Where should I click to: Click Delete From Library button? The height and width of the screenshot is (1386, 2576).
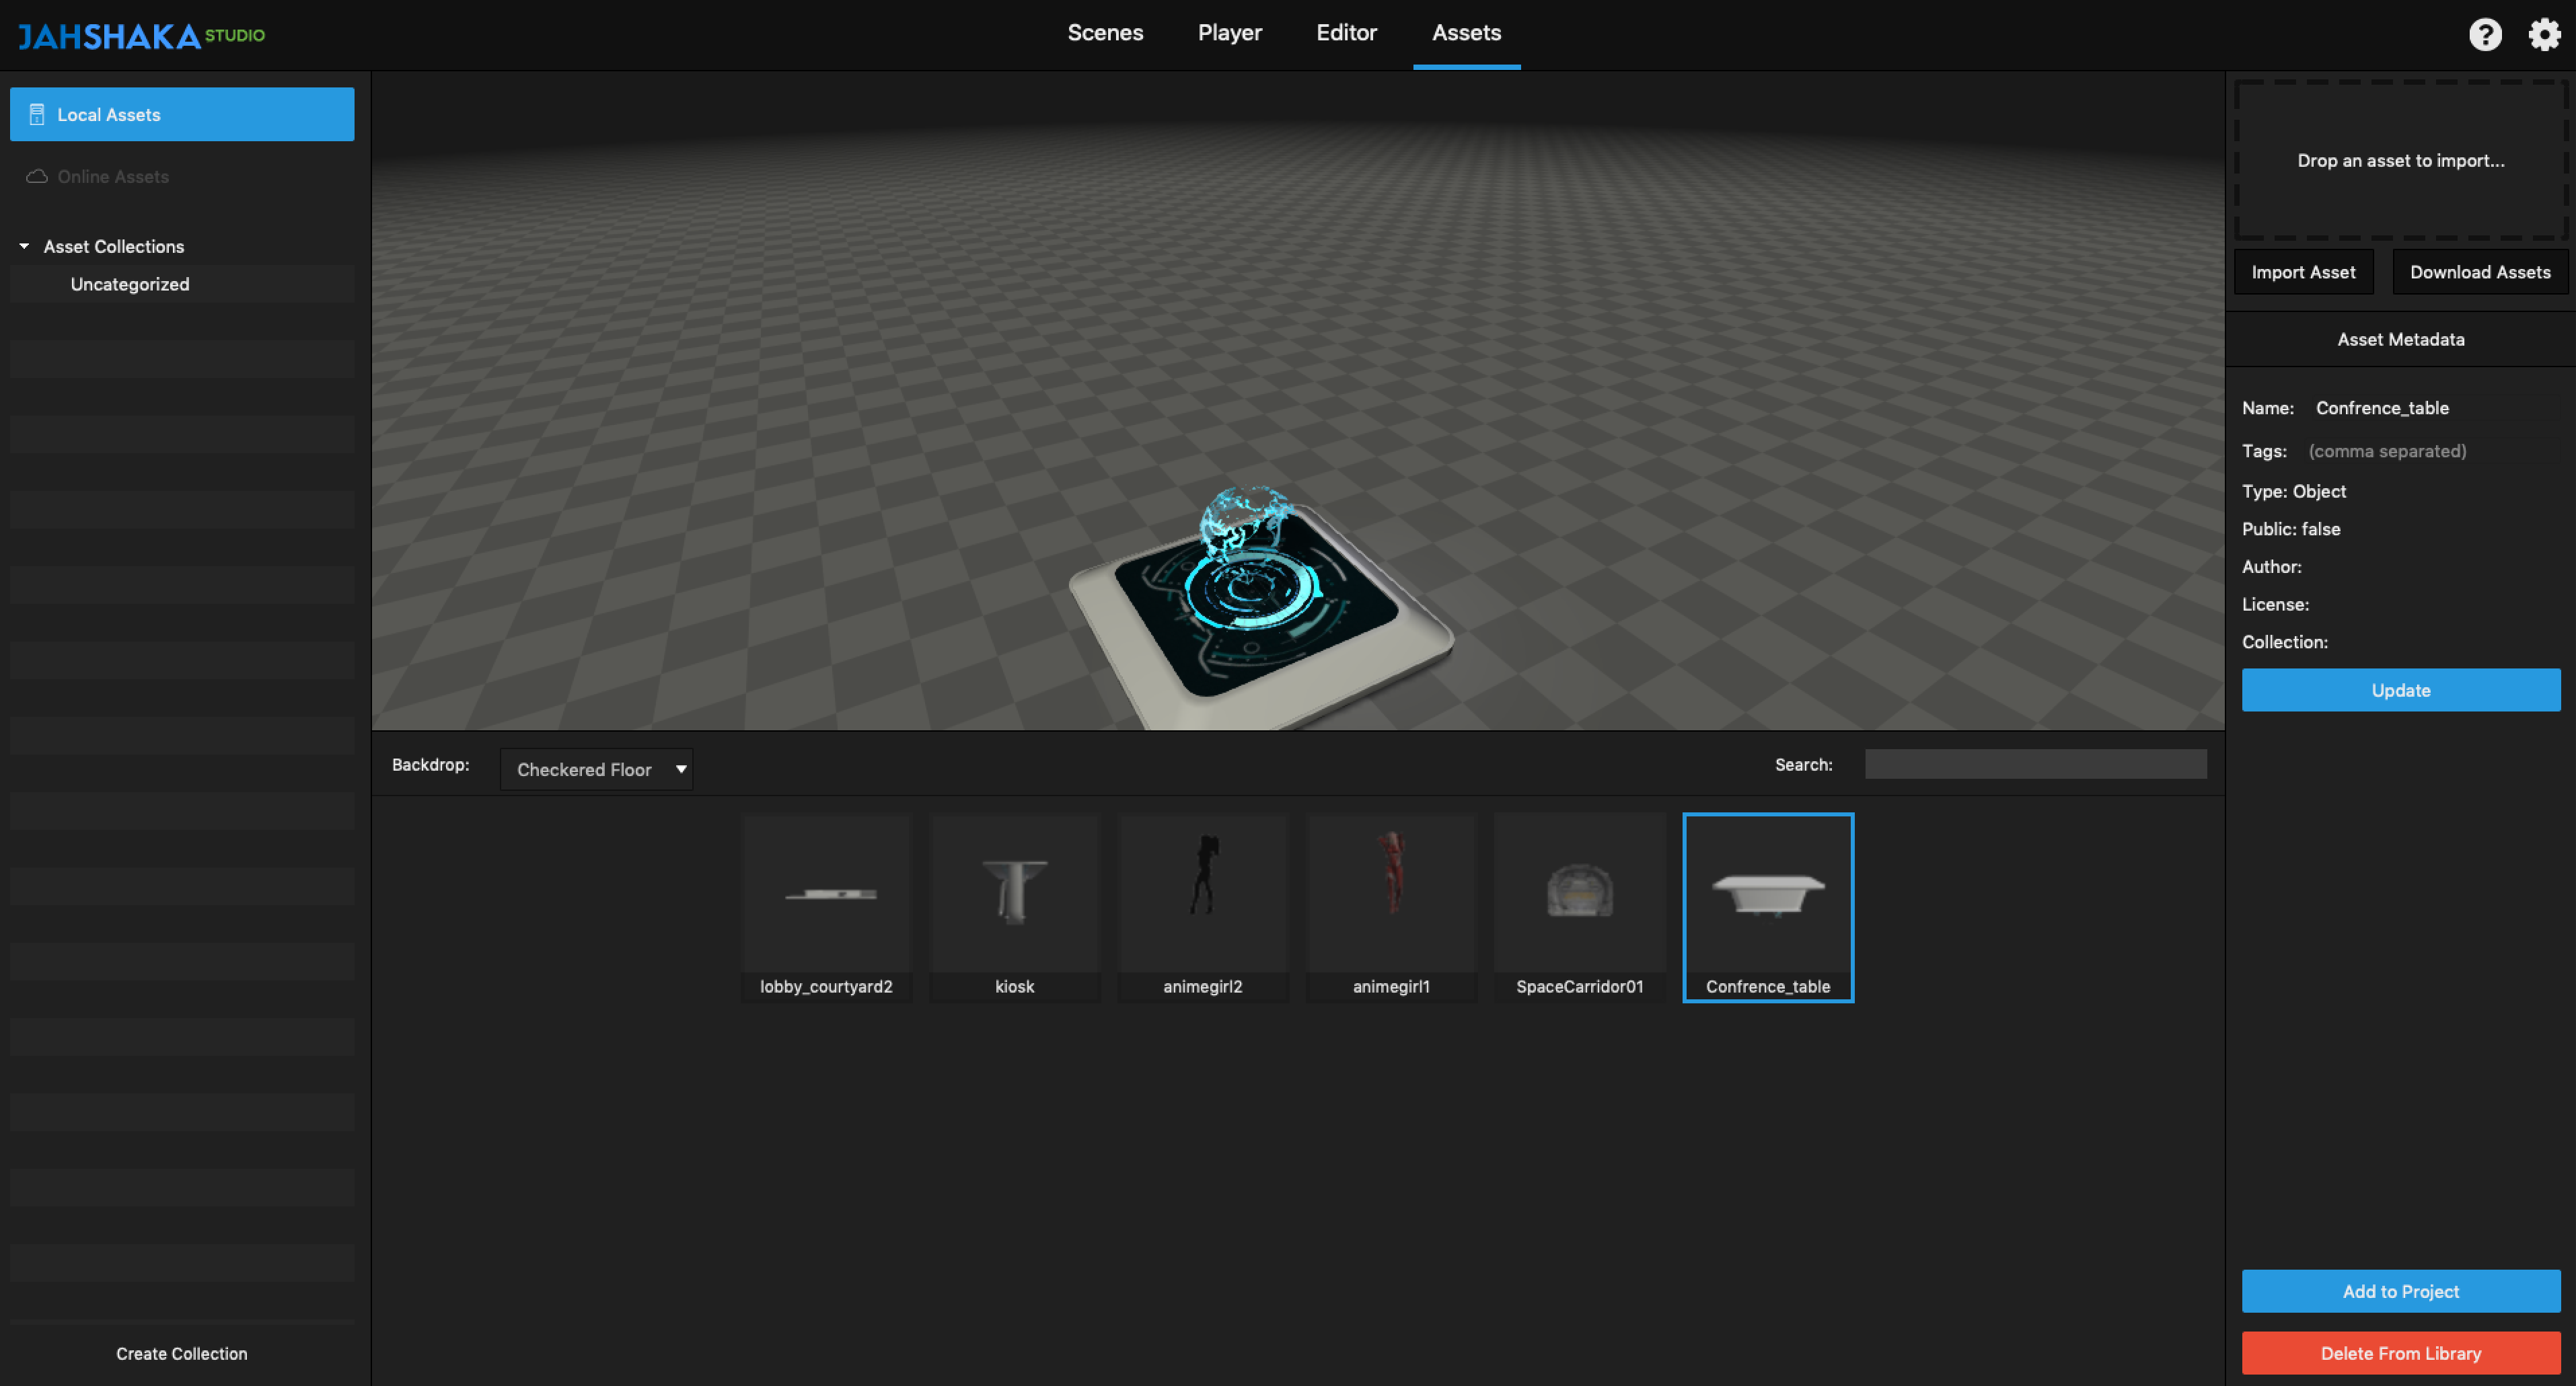pyautogui.click(x=2401, y=1353)
